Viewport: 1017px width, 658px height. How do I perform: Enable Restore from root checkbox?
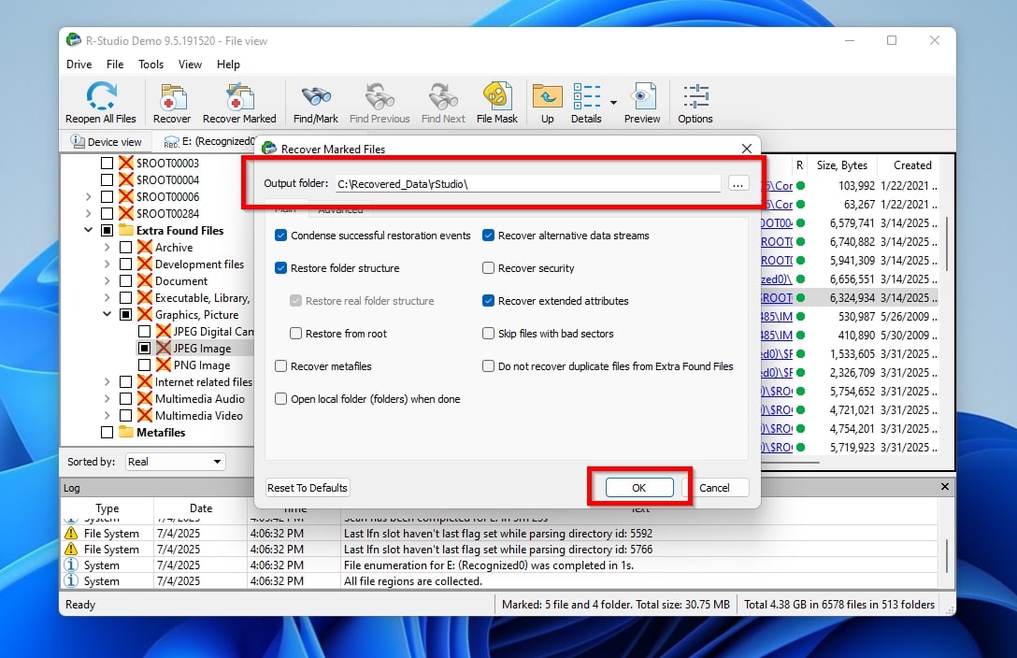pos(295,334)
